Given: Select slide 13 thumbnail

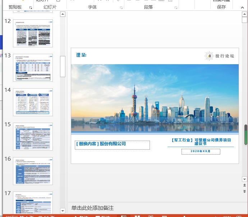Looking at the screenshot, I should point(33,68).
